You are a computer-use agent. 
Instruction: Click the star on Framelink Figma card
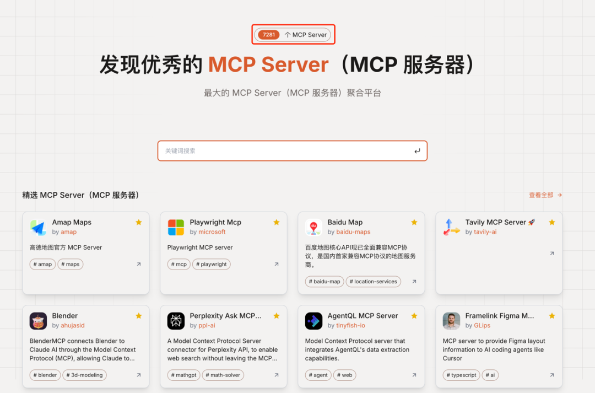[552, 315]
